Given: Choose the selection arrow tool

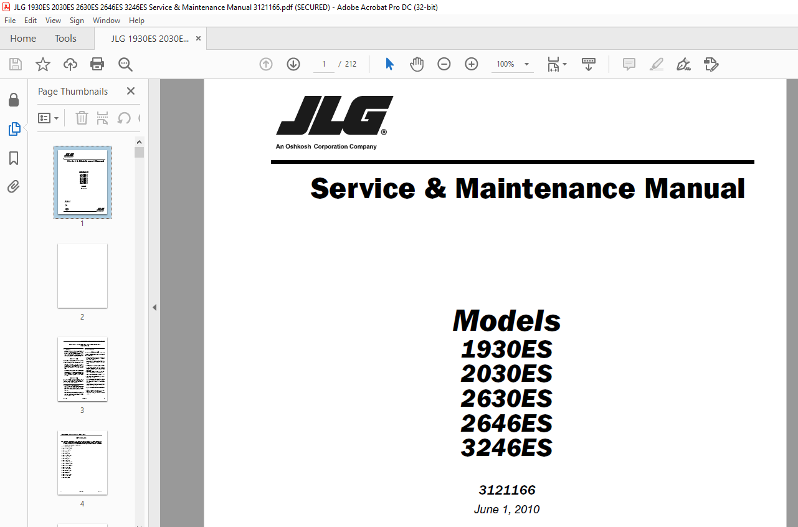Looking at the screenshot, I should (389, 64).
